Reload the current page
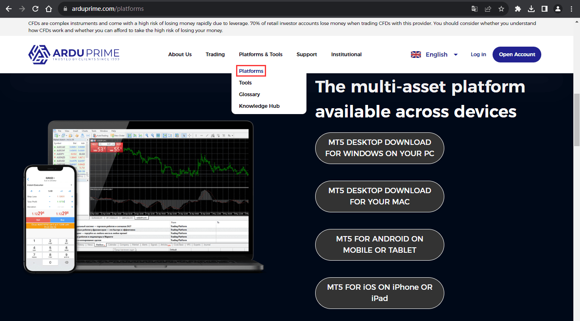 coord(36,8)
